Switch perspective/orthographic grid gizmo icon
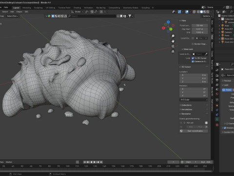 tap(173, 51)
